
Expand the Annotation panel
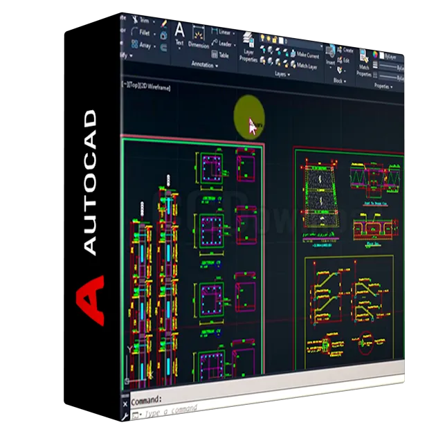(x=205, y=65)
